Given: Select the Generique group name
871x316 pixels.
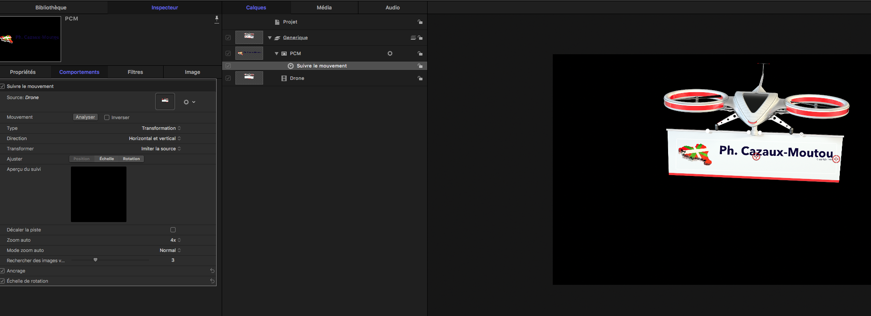Looking at the screenshot, I should coord(295,38).
